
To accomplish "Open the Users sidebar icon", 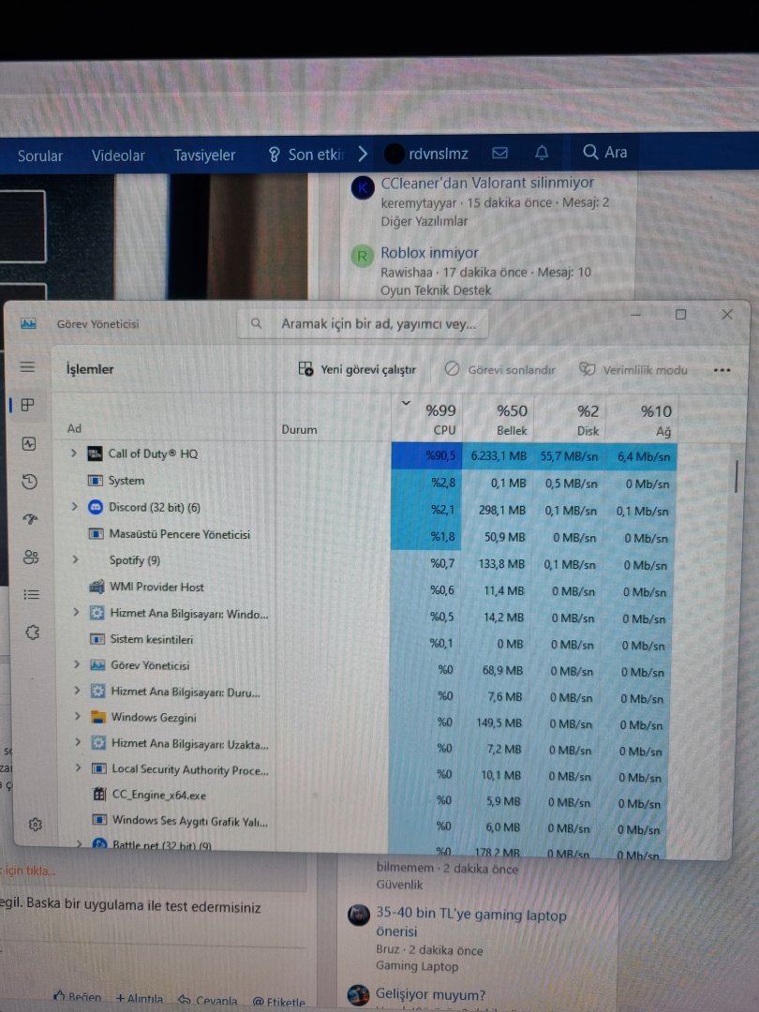I will (x=31, y=557).
